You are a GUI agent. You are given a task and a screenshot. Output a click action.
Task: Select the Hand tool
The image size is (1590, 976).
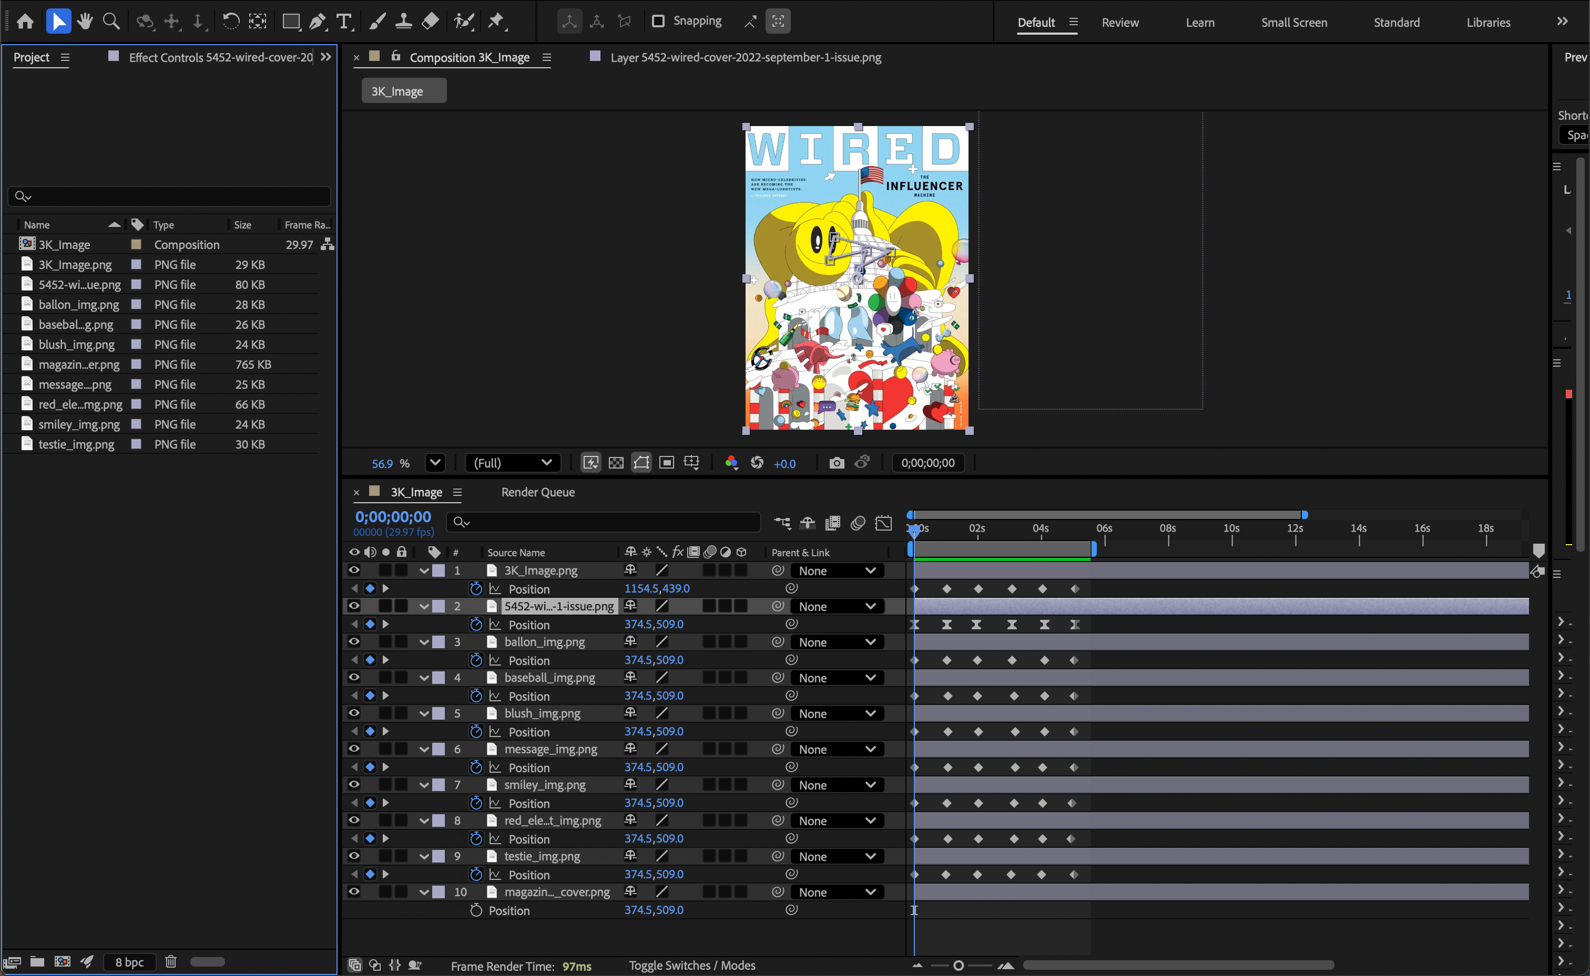(x=85, y=22)
